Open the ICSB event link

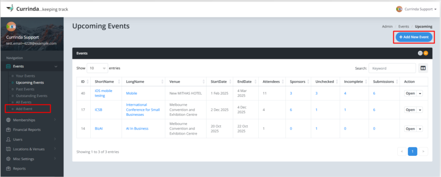[98, 110]
